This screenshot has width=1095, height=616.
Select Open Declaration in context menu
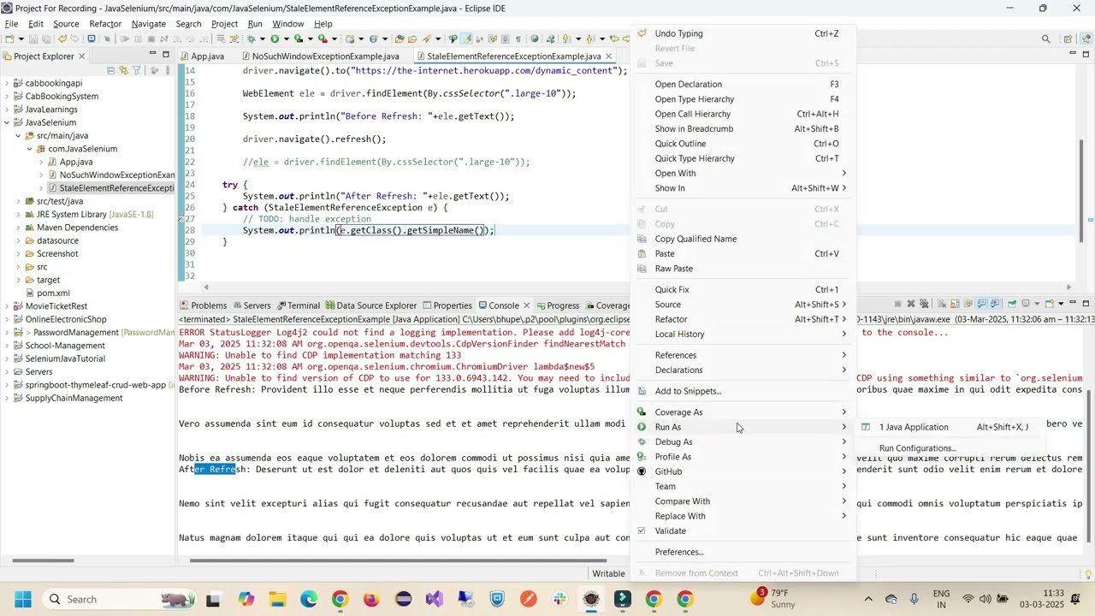(x=743, y=84)
